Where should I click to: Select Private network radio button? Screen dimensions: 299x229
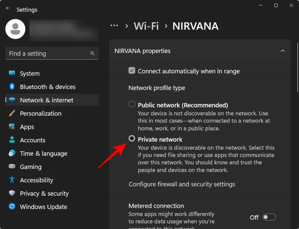click(x=132, y=139)
